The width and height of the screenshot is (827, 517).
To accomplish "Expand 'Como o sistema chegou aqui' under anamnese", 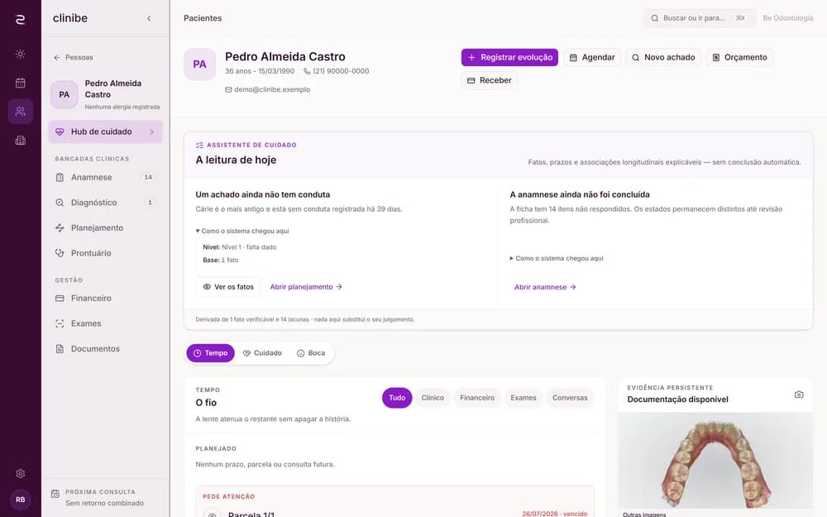I will pos(557,258).
